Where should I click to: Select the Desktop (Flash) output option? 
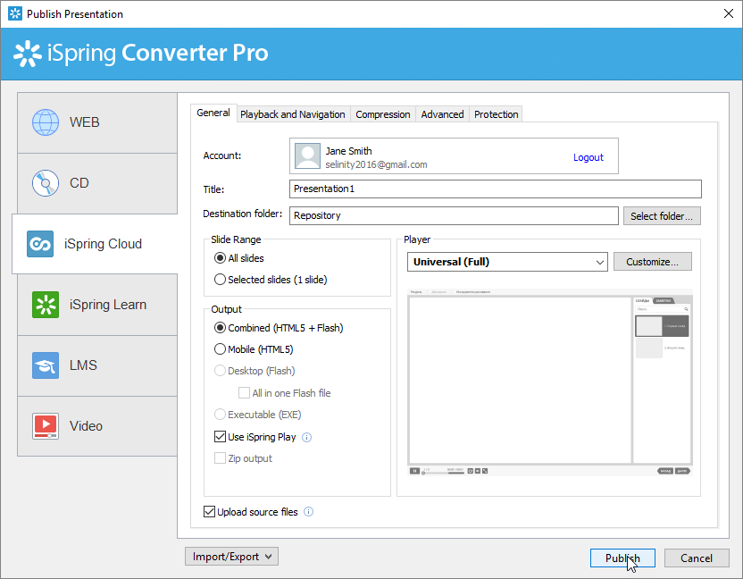[220, 370]
